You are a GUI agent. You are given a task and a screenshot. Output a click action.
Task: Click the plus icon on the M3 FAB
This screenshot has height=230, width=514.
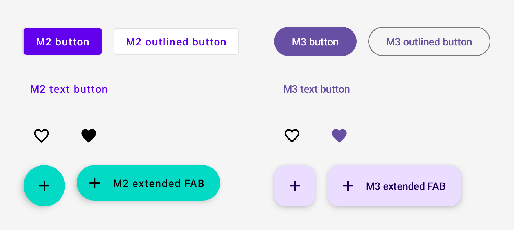pyautogui.click(x=294, y=185)
